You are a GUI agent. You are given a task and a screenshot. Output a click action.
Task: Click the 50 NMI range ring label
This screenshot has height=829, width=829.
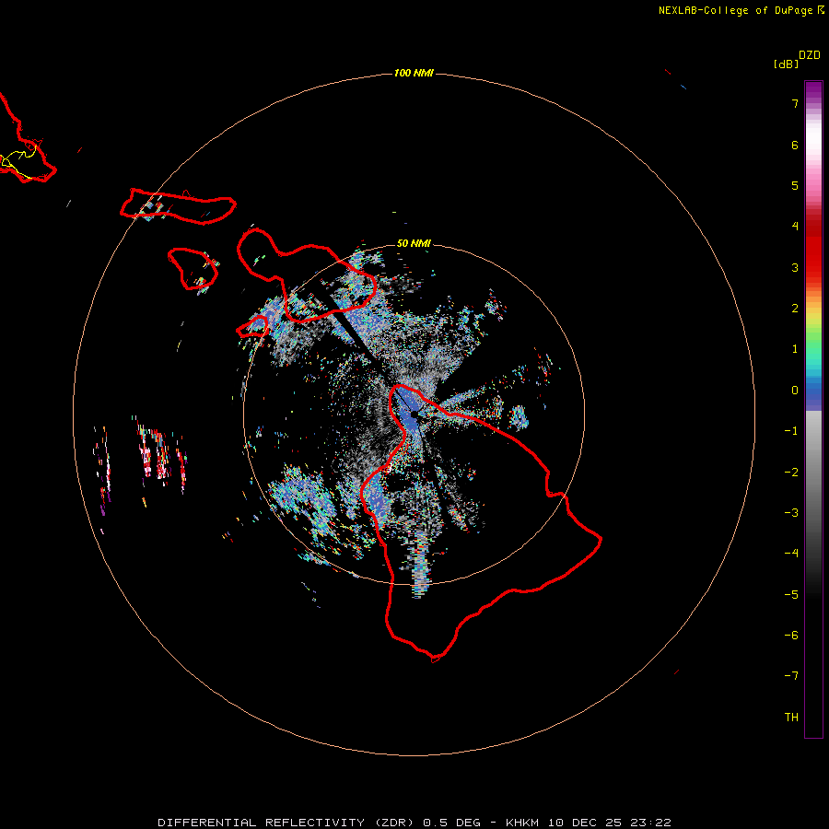[x=414, y=243]
